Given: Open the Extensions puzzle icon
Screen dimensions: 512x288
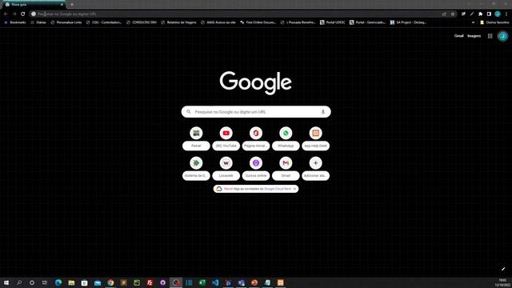Looking at the screenshot, I should pos(480,14).
